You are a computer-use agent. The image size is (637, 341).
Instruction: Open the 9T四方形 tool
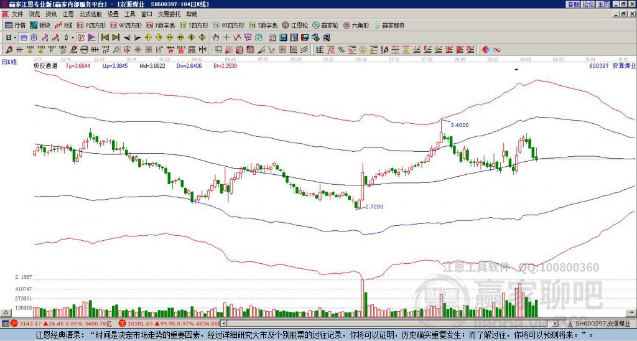pos(229,25)
